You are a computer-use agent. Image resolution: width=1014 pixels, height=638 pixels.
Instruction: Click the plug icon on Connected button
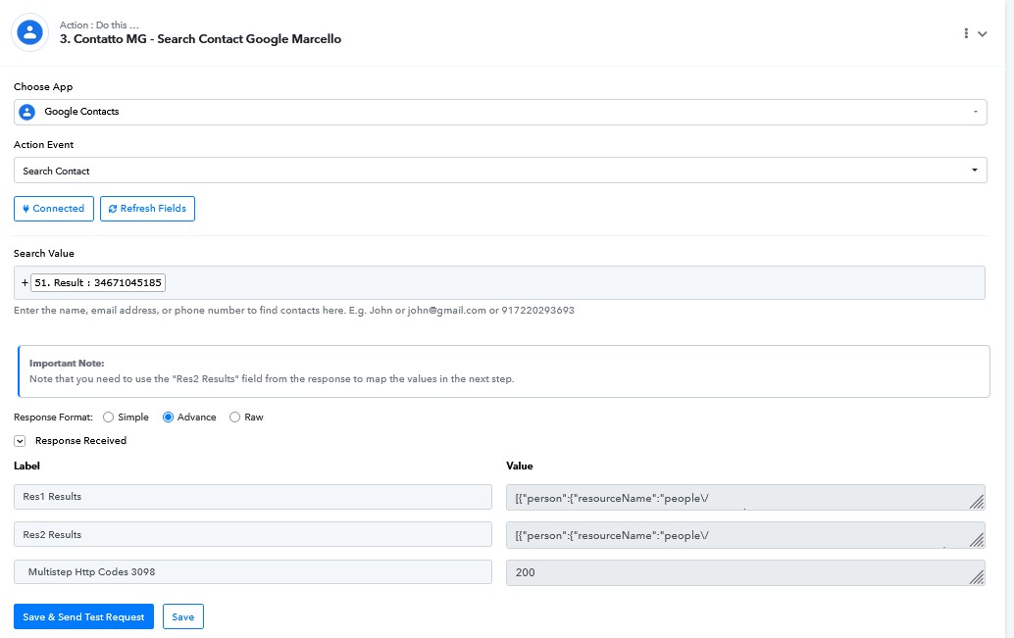tap(25, 209)
